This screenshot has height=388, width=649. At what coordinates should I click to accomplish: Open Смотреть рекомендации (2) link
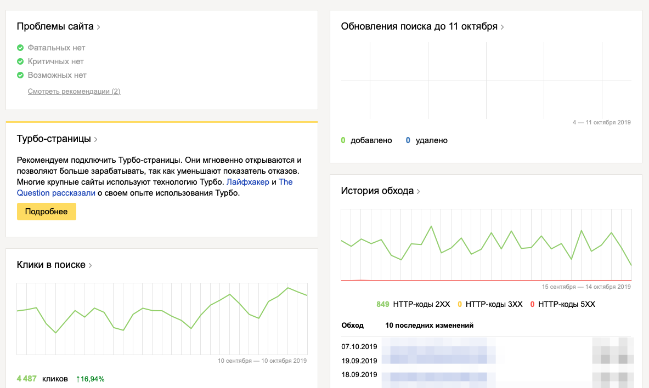point(74,92)
